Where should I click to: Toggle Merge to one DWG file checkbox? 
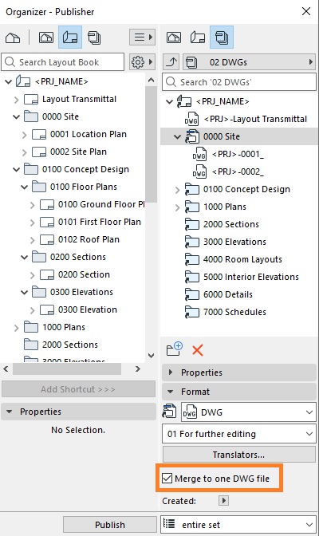167,478
